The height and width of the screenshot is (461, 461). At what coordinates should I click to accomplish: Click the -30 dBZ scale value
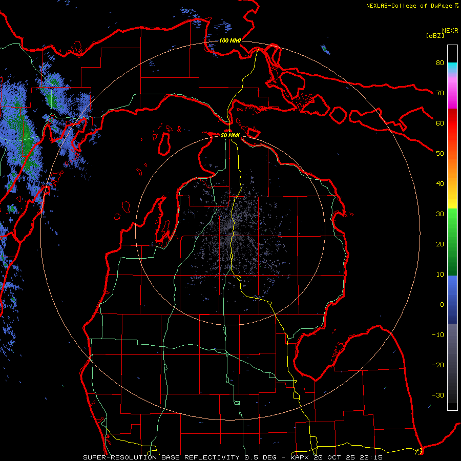pos(438,395)
